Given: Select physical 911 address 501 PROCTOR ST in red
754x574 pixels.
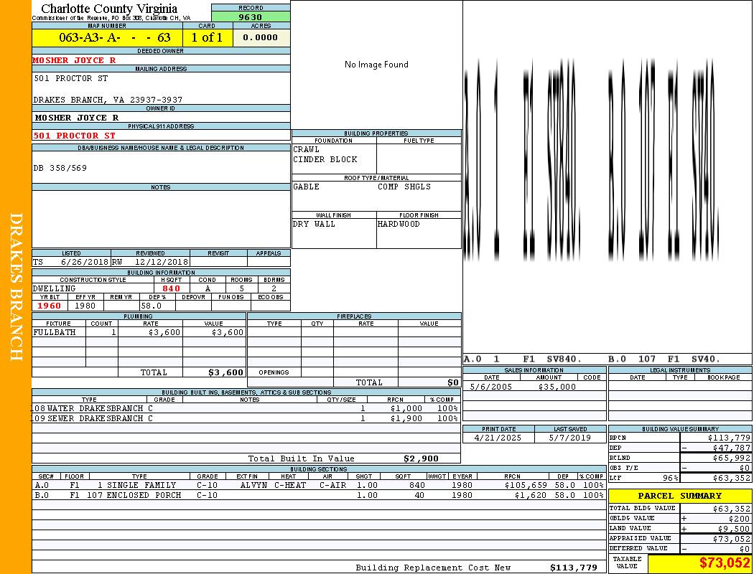Looking at the screenshot, I should [74, 136].
